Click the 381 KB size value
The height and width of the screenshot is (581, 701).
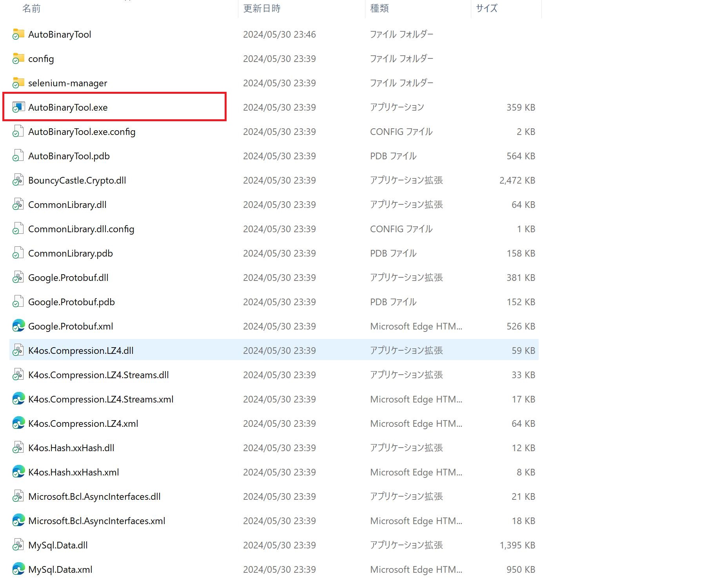click(521, 278)
